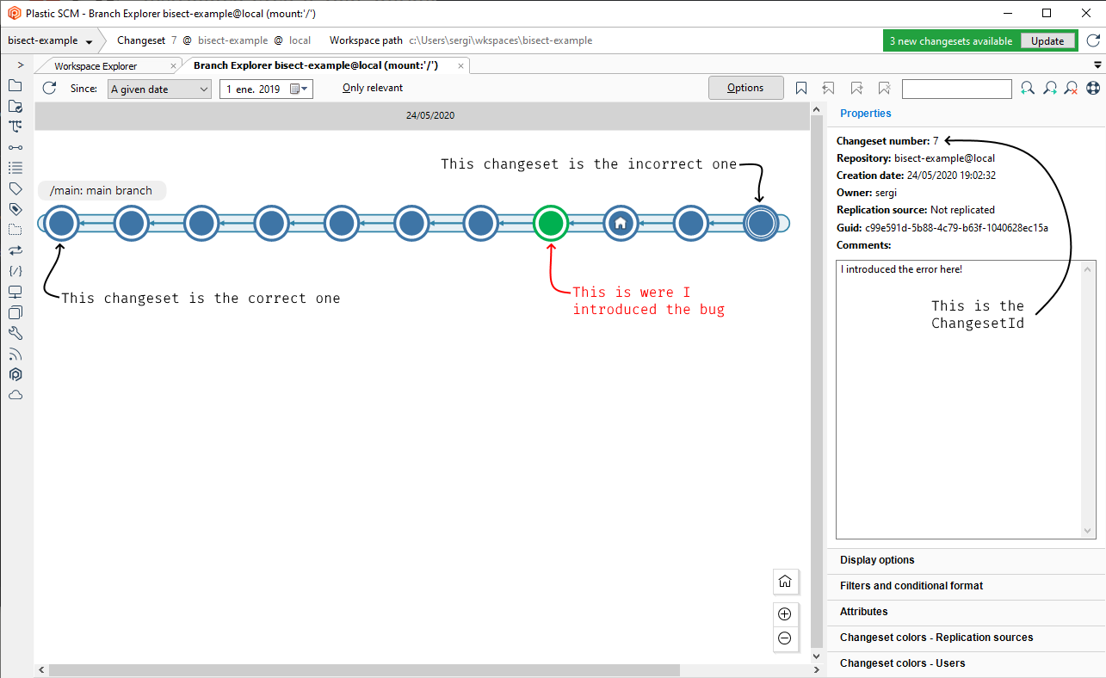
Task: Open the list view sidebar icon
Action: tap(15, 168)
